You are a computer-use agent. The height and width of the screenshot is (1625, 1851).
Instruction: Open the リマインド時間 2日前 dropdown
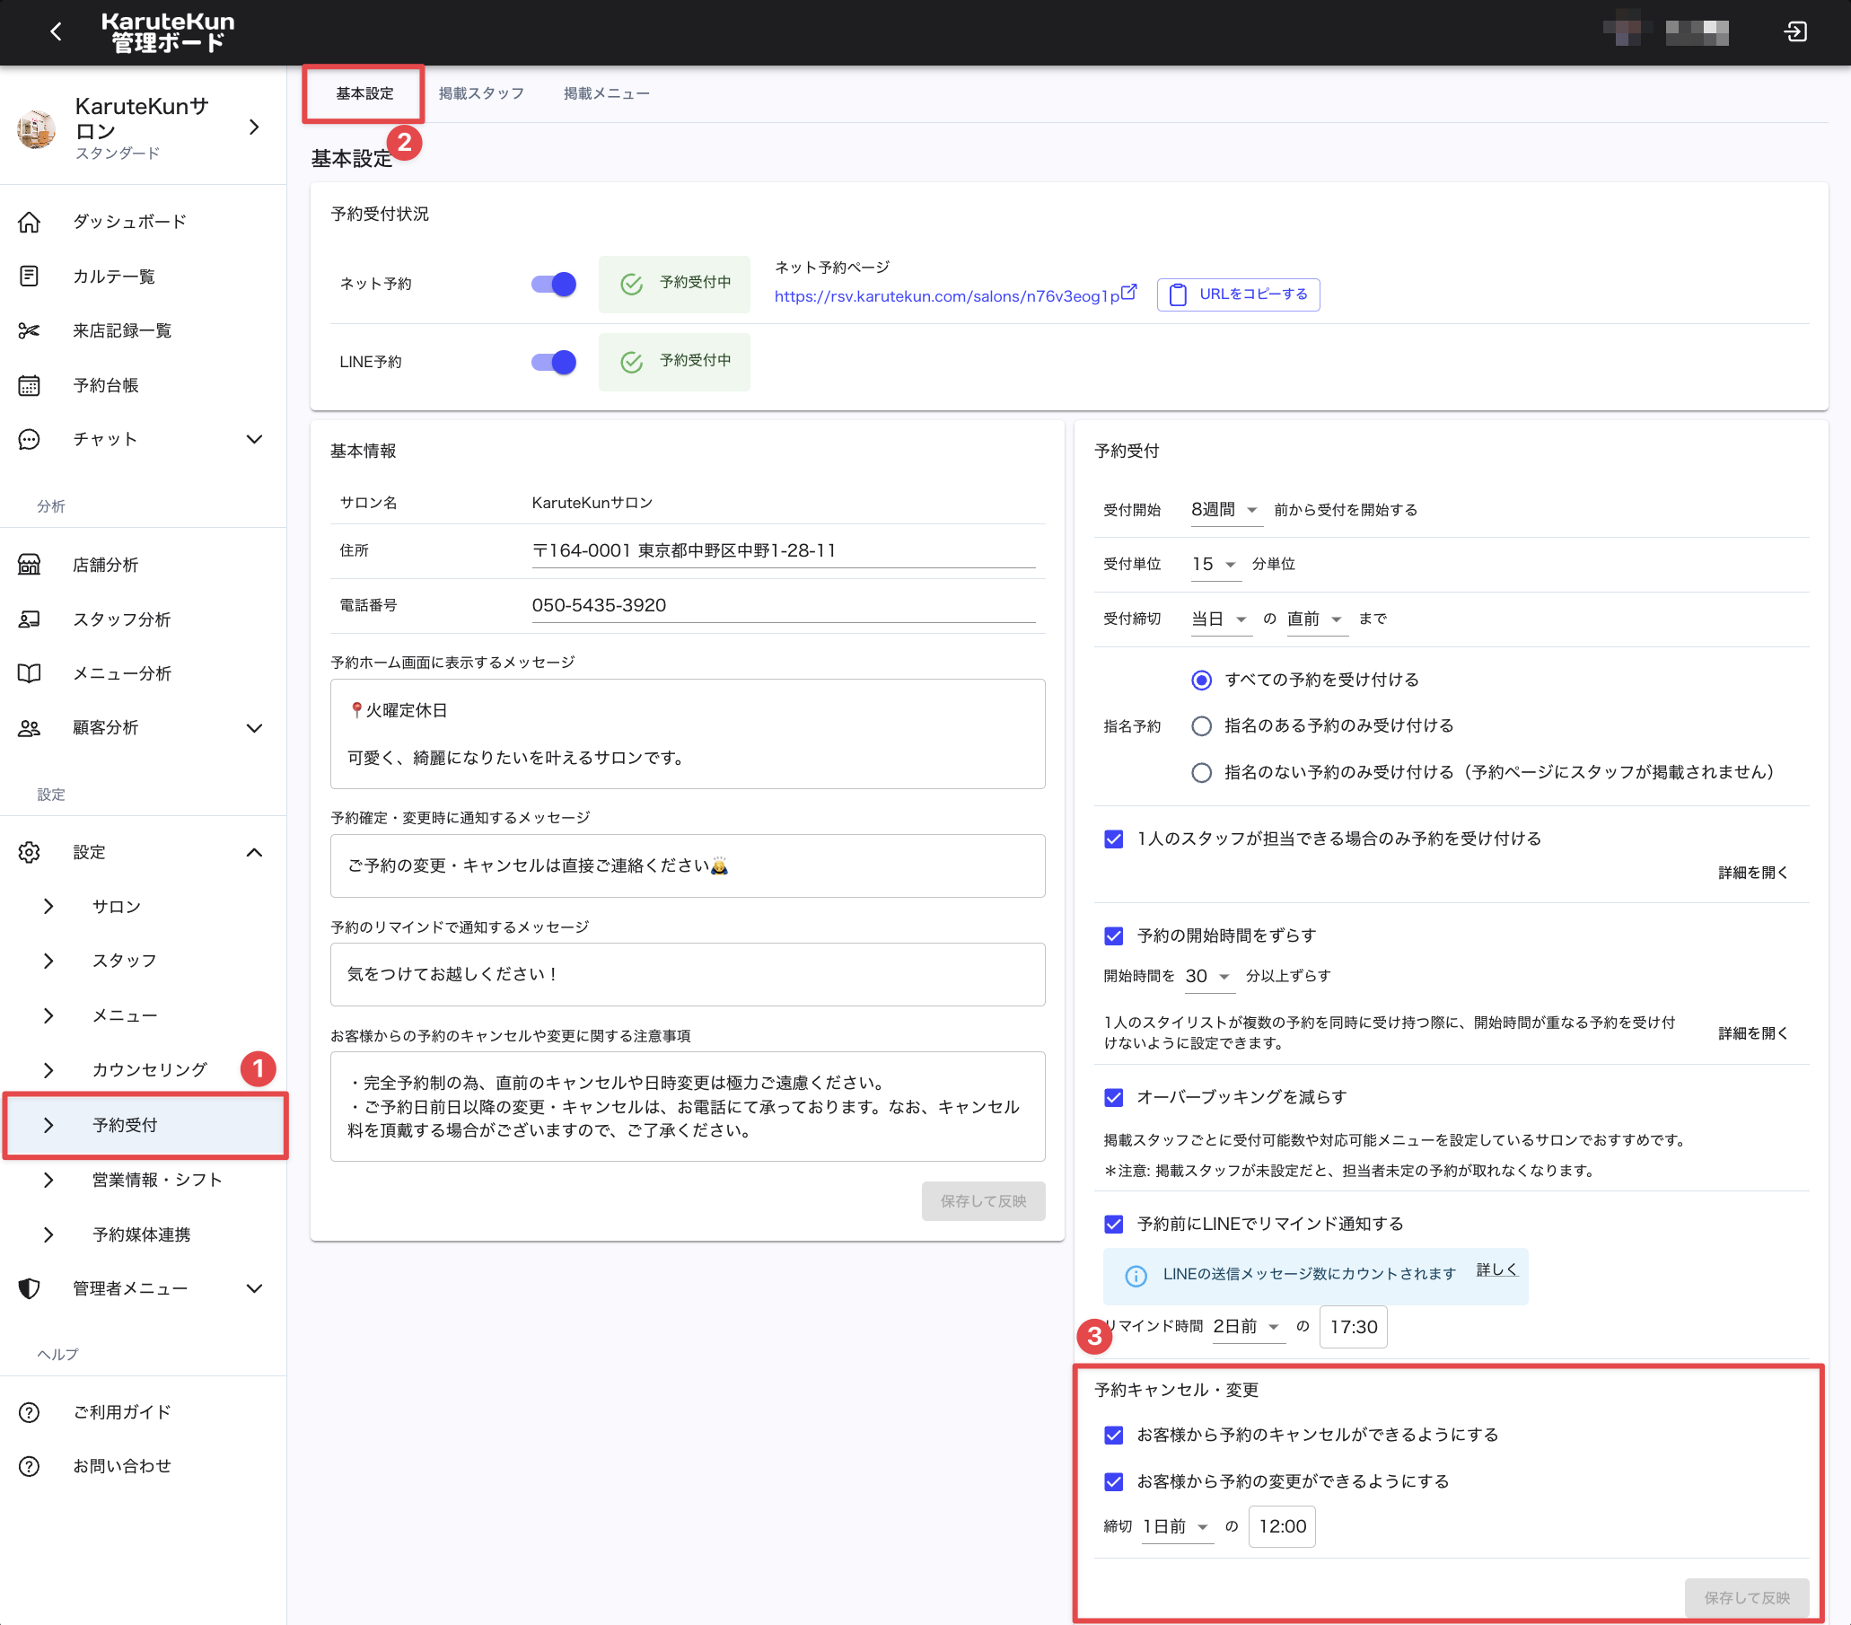1248,1327
